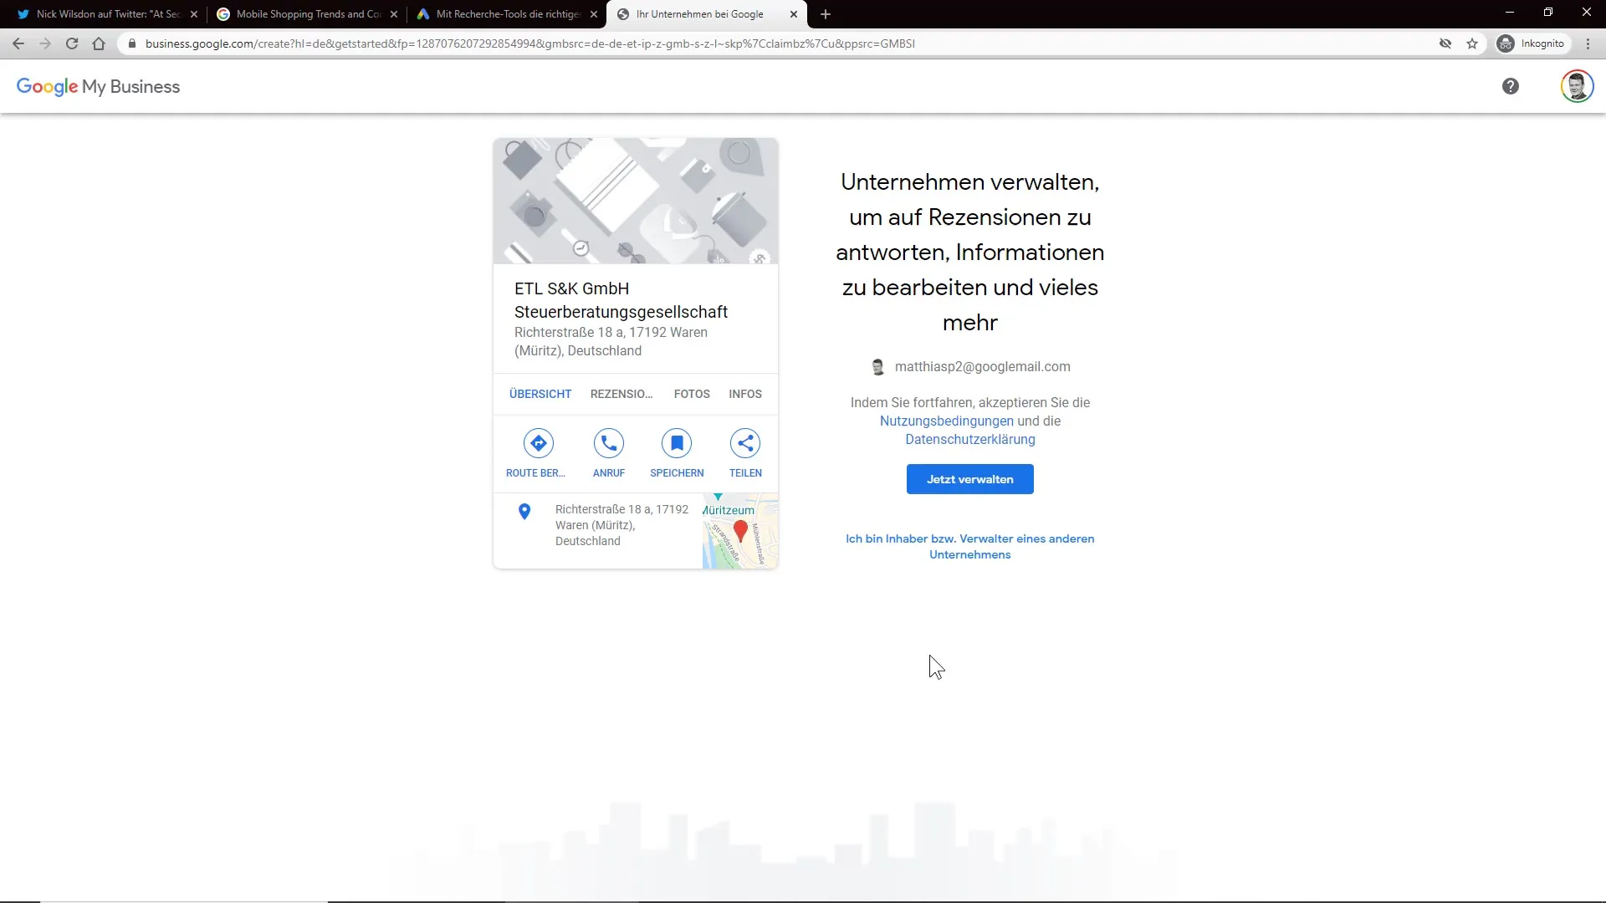The width and height of the screenshot is (1606, 903).
Task: Switch to Nick Wilsdon auf Twitter tab
Action: 107,14
